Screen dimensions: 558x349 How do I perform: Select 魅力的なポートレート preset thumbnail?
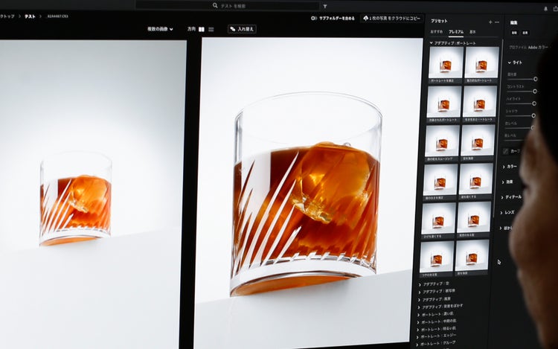coord(481,63)
